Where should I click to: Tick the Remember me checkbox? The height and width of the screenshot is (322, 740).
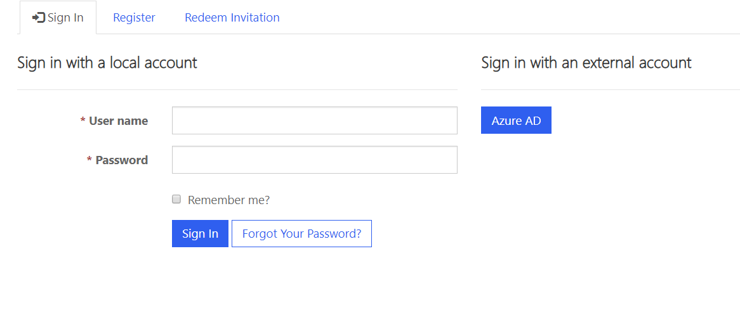coord(176,200)
